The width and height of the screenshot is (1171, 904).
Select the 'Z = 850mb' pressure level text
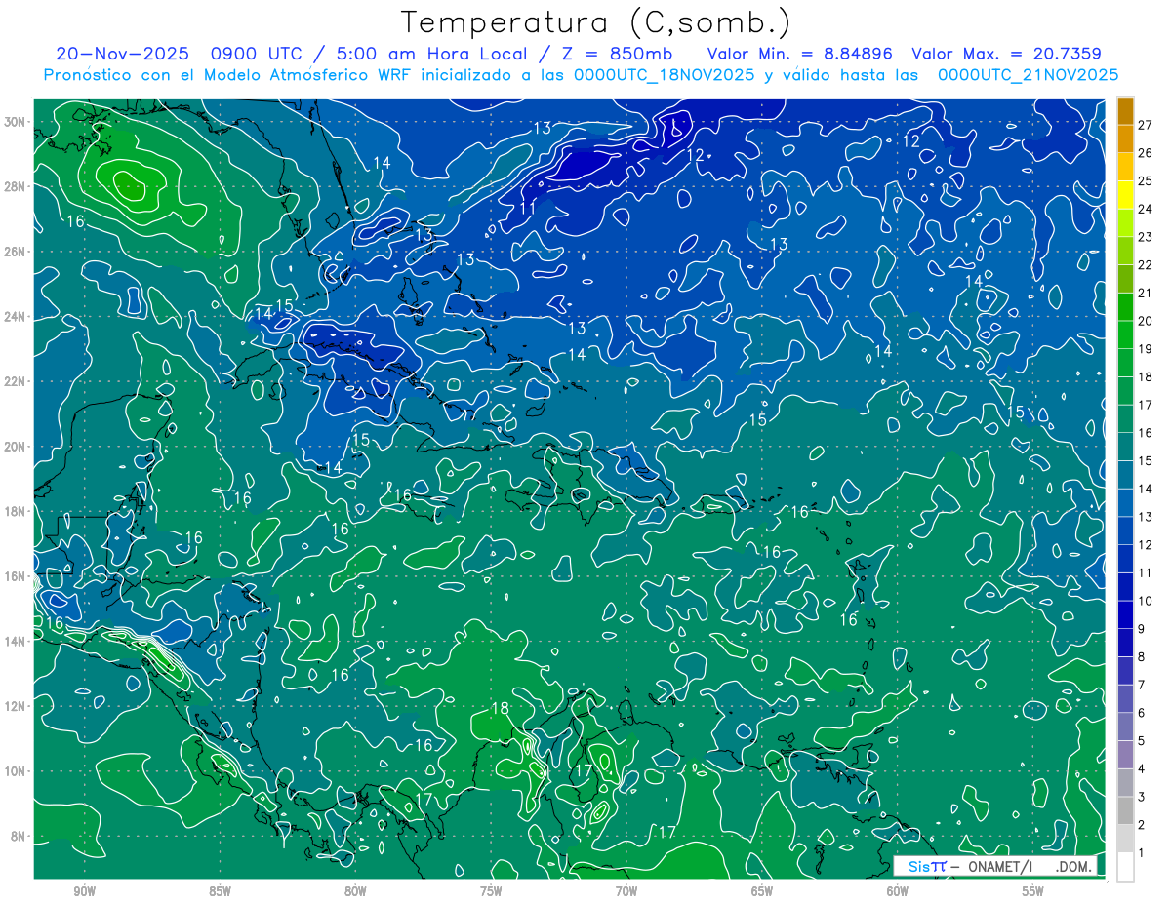pyautogui.click(x=614, y=54)
